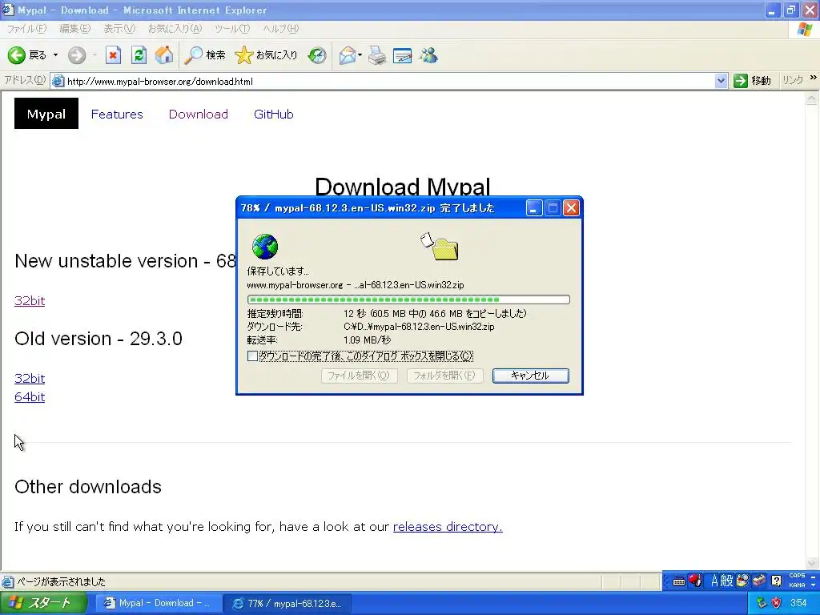Click the Back arrow toolbar icon

(16, 55)
